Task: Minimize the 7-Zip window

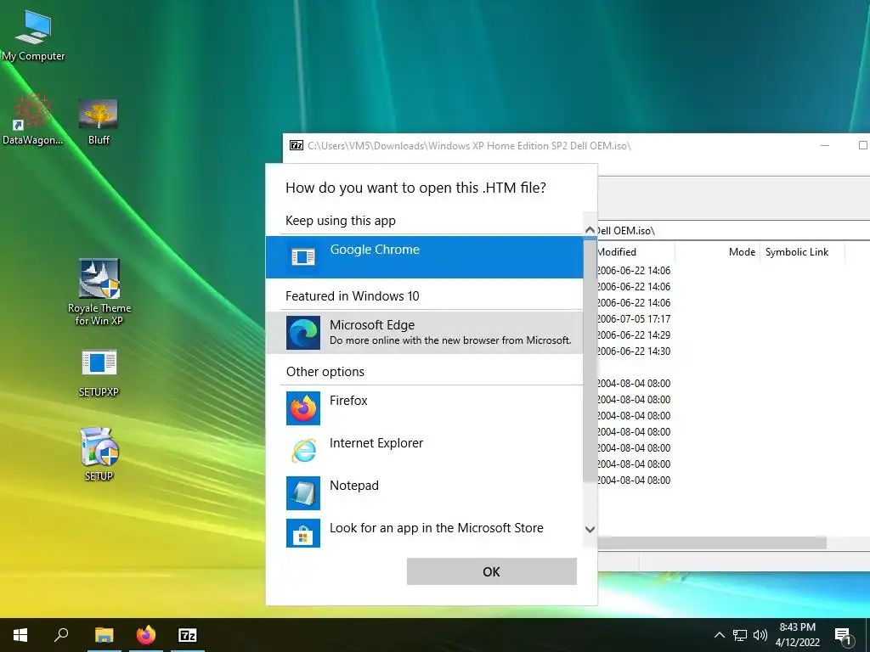Action: point(825,145)
